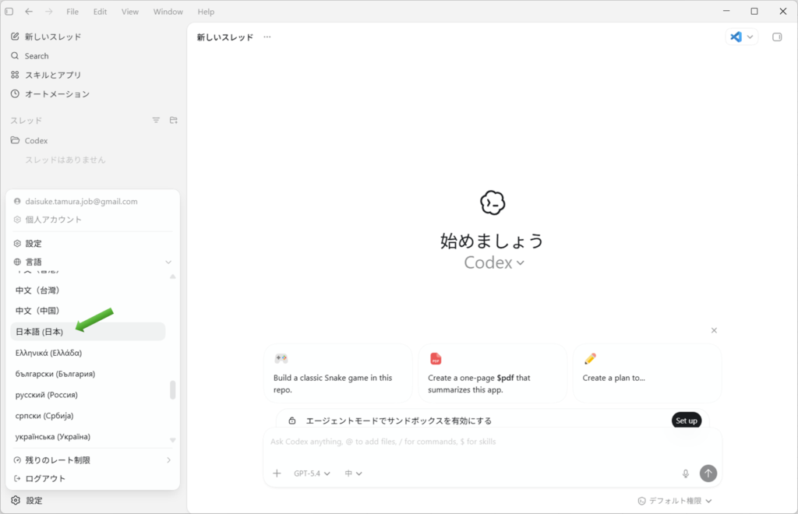This screenshot has width=798, height=514.
Task: Click the back navigation arrow
Action: tap(29, 12)
